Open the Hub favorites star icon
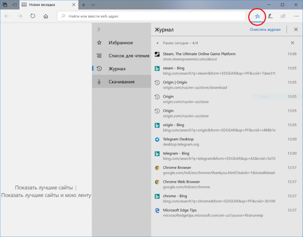The image size is (303, 237). point(257,16)
